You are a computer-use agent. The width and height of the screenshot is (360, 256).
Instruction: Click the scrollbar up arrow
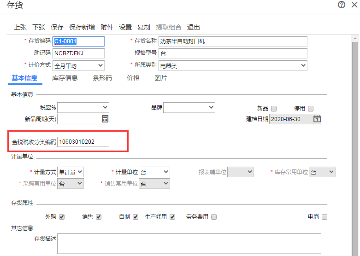[355, 38]
